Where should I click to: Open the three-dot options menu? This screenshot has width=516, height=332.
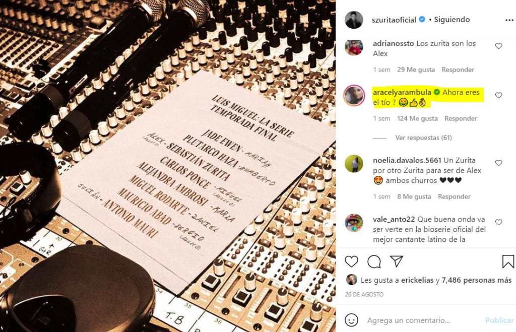[509, 20]
